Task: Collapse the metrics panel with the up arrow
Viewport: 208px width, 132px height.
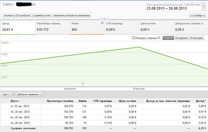Action: [x=104, y=19]
